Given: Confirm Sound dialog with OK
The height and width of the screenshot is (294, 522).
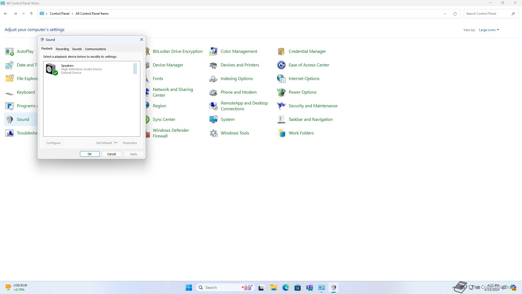Looking at the screenshot, I should 90,154.
